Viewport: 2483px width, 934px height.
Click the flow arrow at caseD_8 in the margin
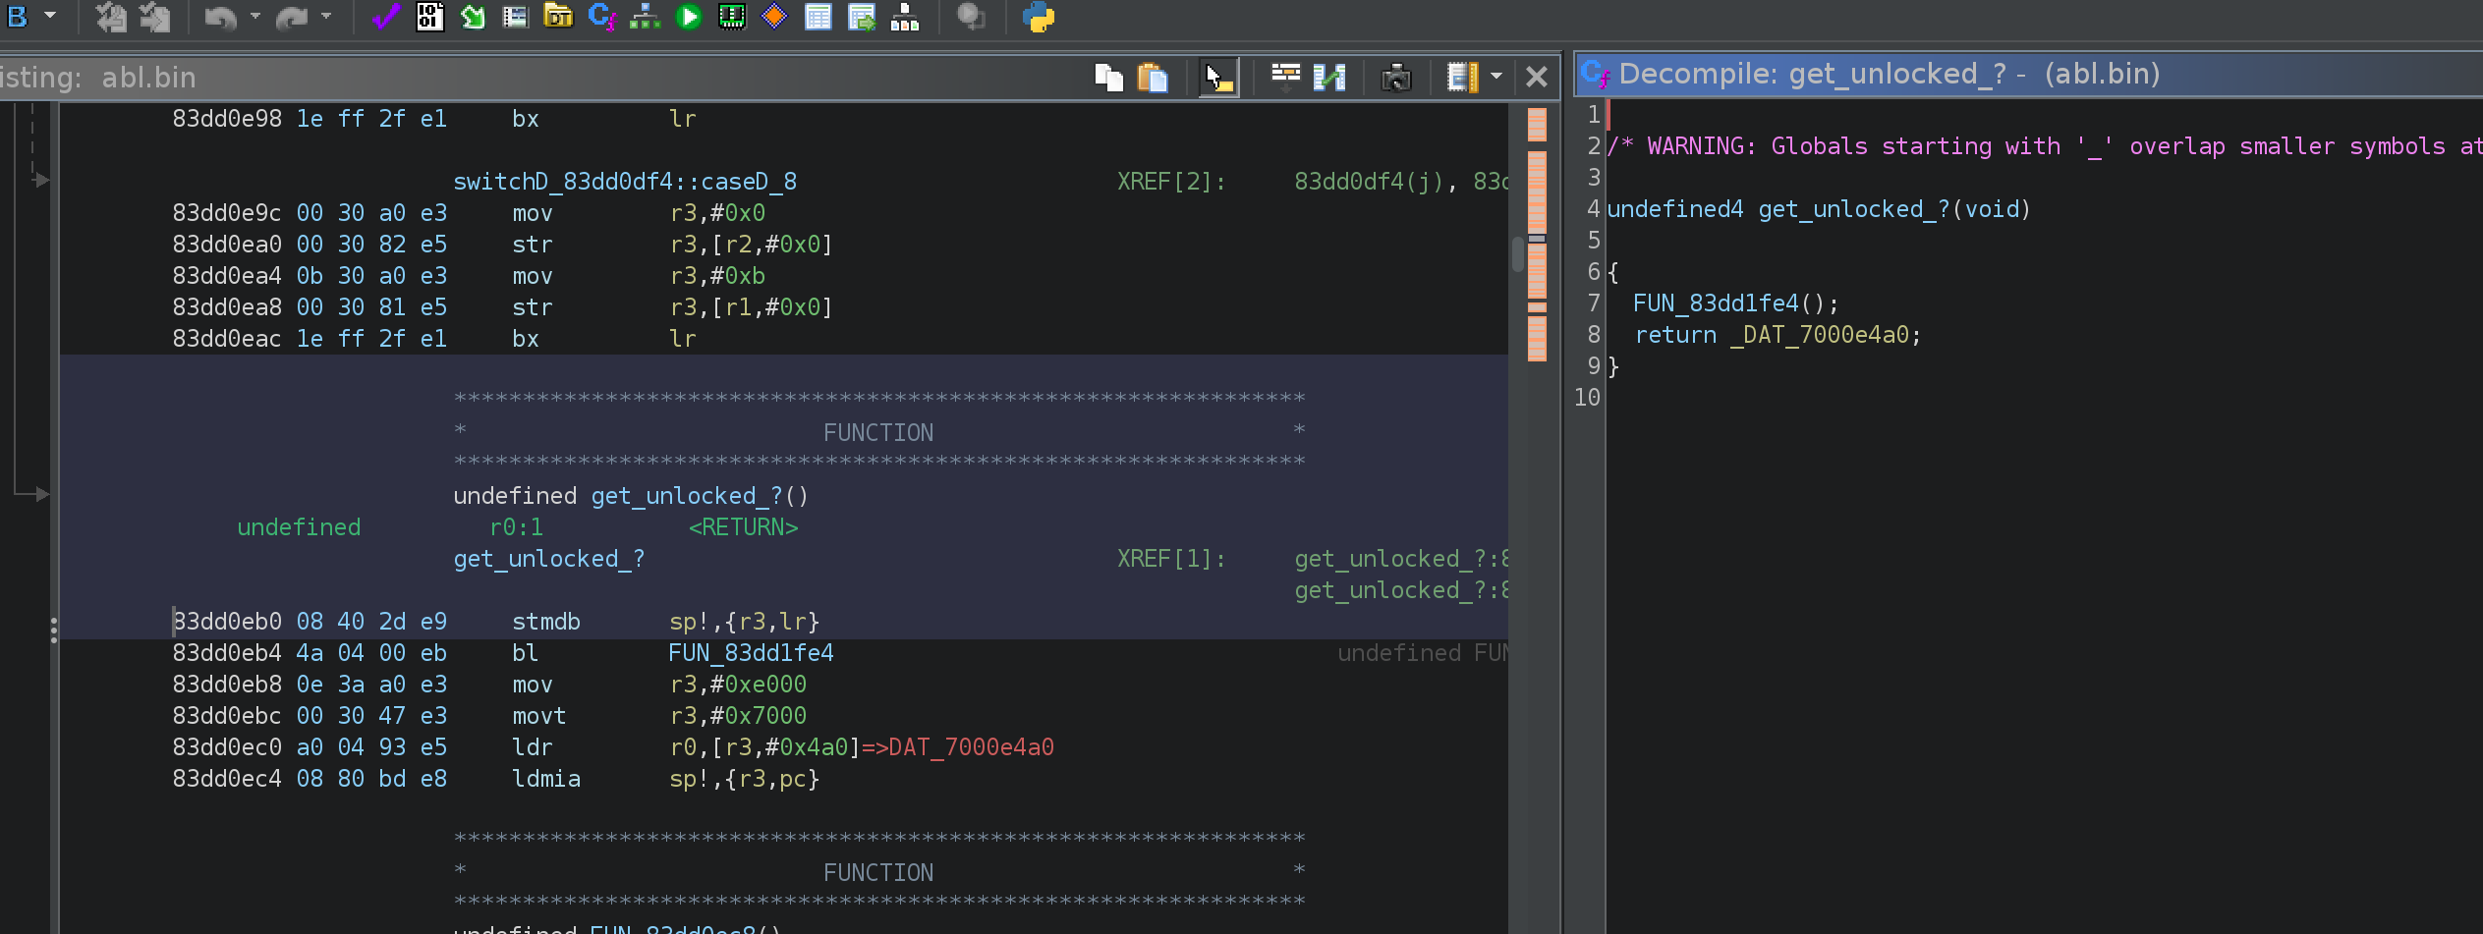click(40, 180)
